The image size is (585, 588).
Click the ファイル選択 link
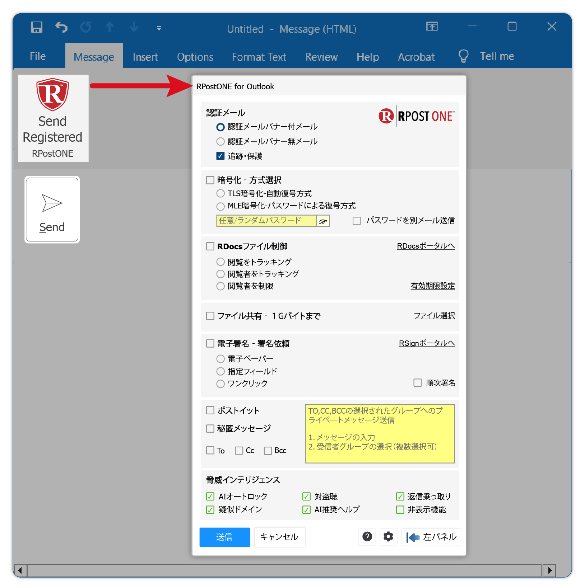click(x=434, y=316)
